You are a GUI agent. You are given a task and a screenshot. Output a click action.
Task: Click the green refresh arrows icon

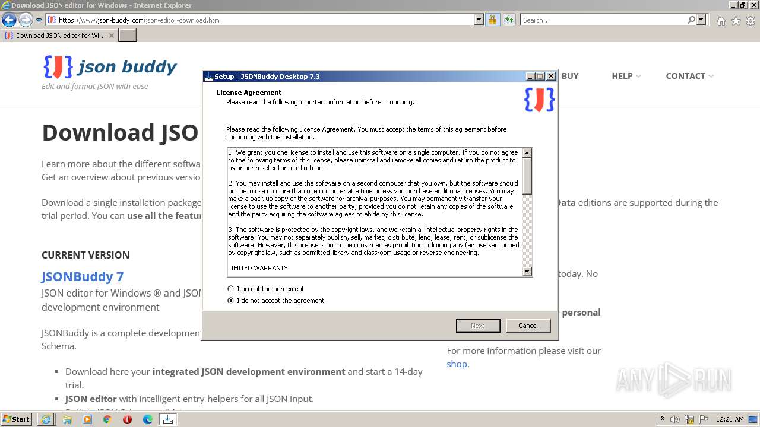509,20
